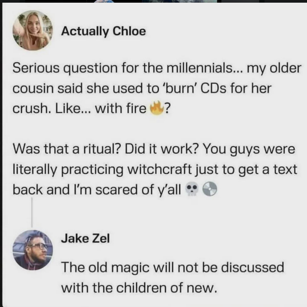307x307 pixels.
Task: Click the 'Actually Chloe' username
Action: [x=104, y=31]
